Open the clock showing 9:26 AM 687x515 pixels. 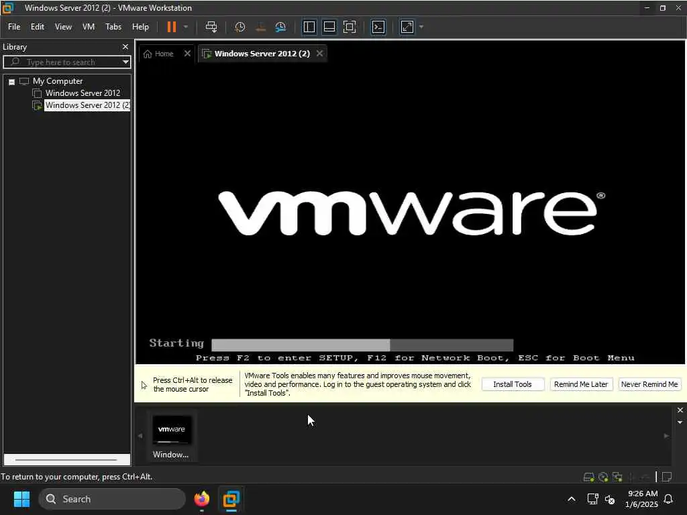click(641, 499)
